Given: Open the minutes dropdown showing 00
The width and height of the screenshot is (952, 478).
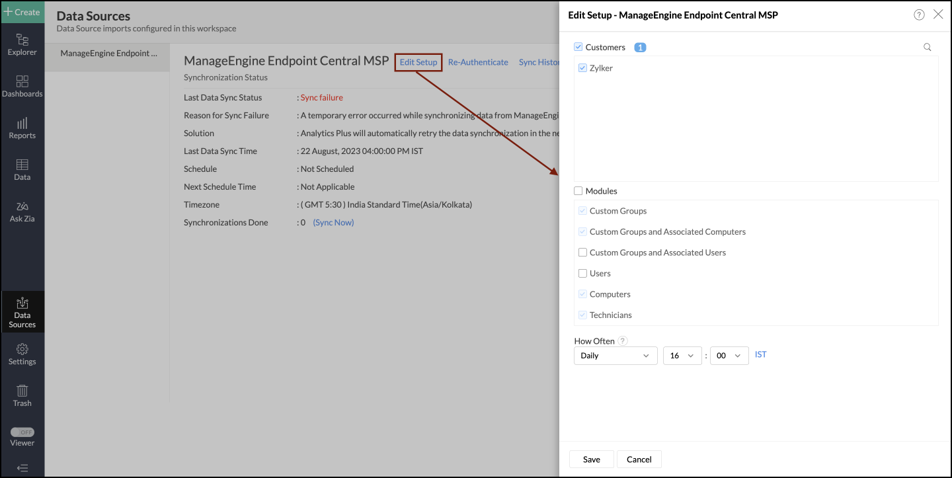Looking at the screenshot, I should pyautogui.click(x=729, y=355).
